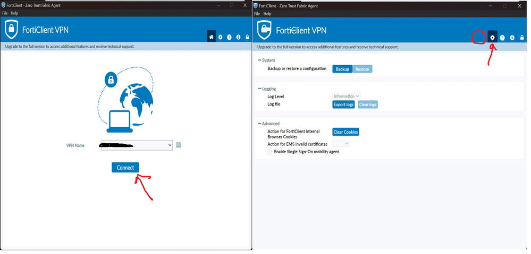Click the Restore configuration button

(x=363, y=69)
